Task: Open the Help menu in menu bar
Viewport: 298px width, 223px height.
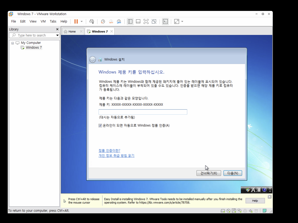Action: point(64,21)
